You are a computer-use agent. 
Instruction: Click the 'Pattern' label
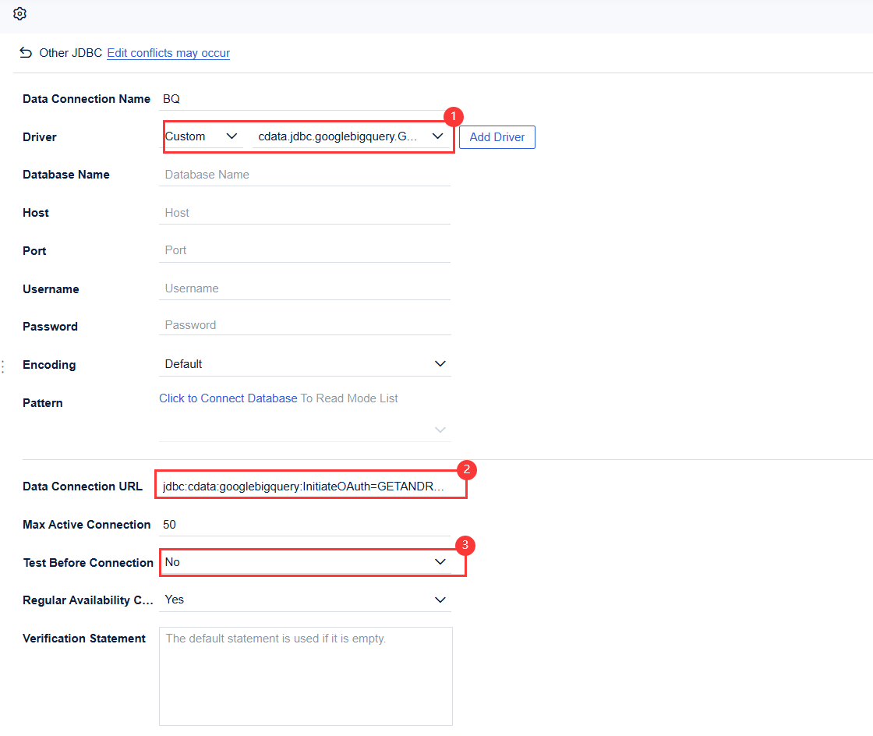[x=42, y=403]
